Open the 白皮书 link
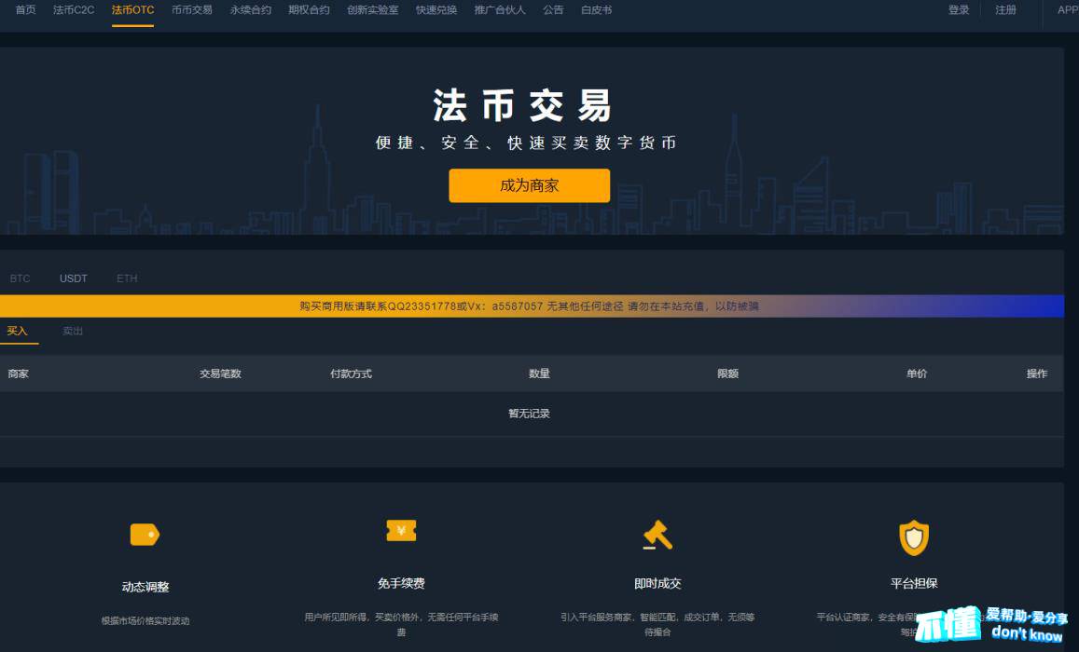1079x652 pixels. (x=596, y=9)
